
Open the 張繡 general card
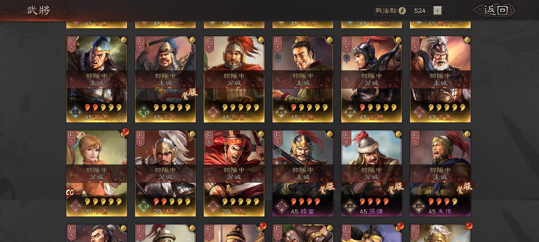pos(372,173)
